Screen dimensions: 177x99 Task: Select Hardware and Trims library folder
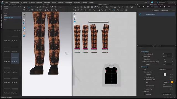[x=12, y=18]
